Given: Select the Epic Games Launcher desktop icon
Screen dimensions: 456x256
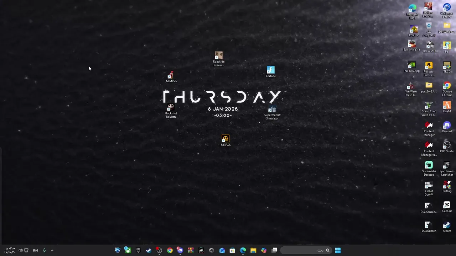Looking at the screenshot, I should [x=447, y=169].
